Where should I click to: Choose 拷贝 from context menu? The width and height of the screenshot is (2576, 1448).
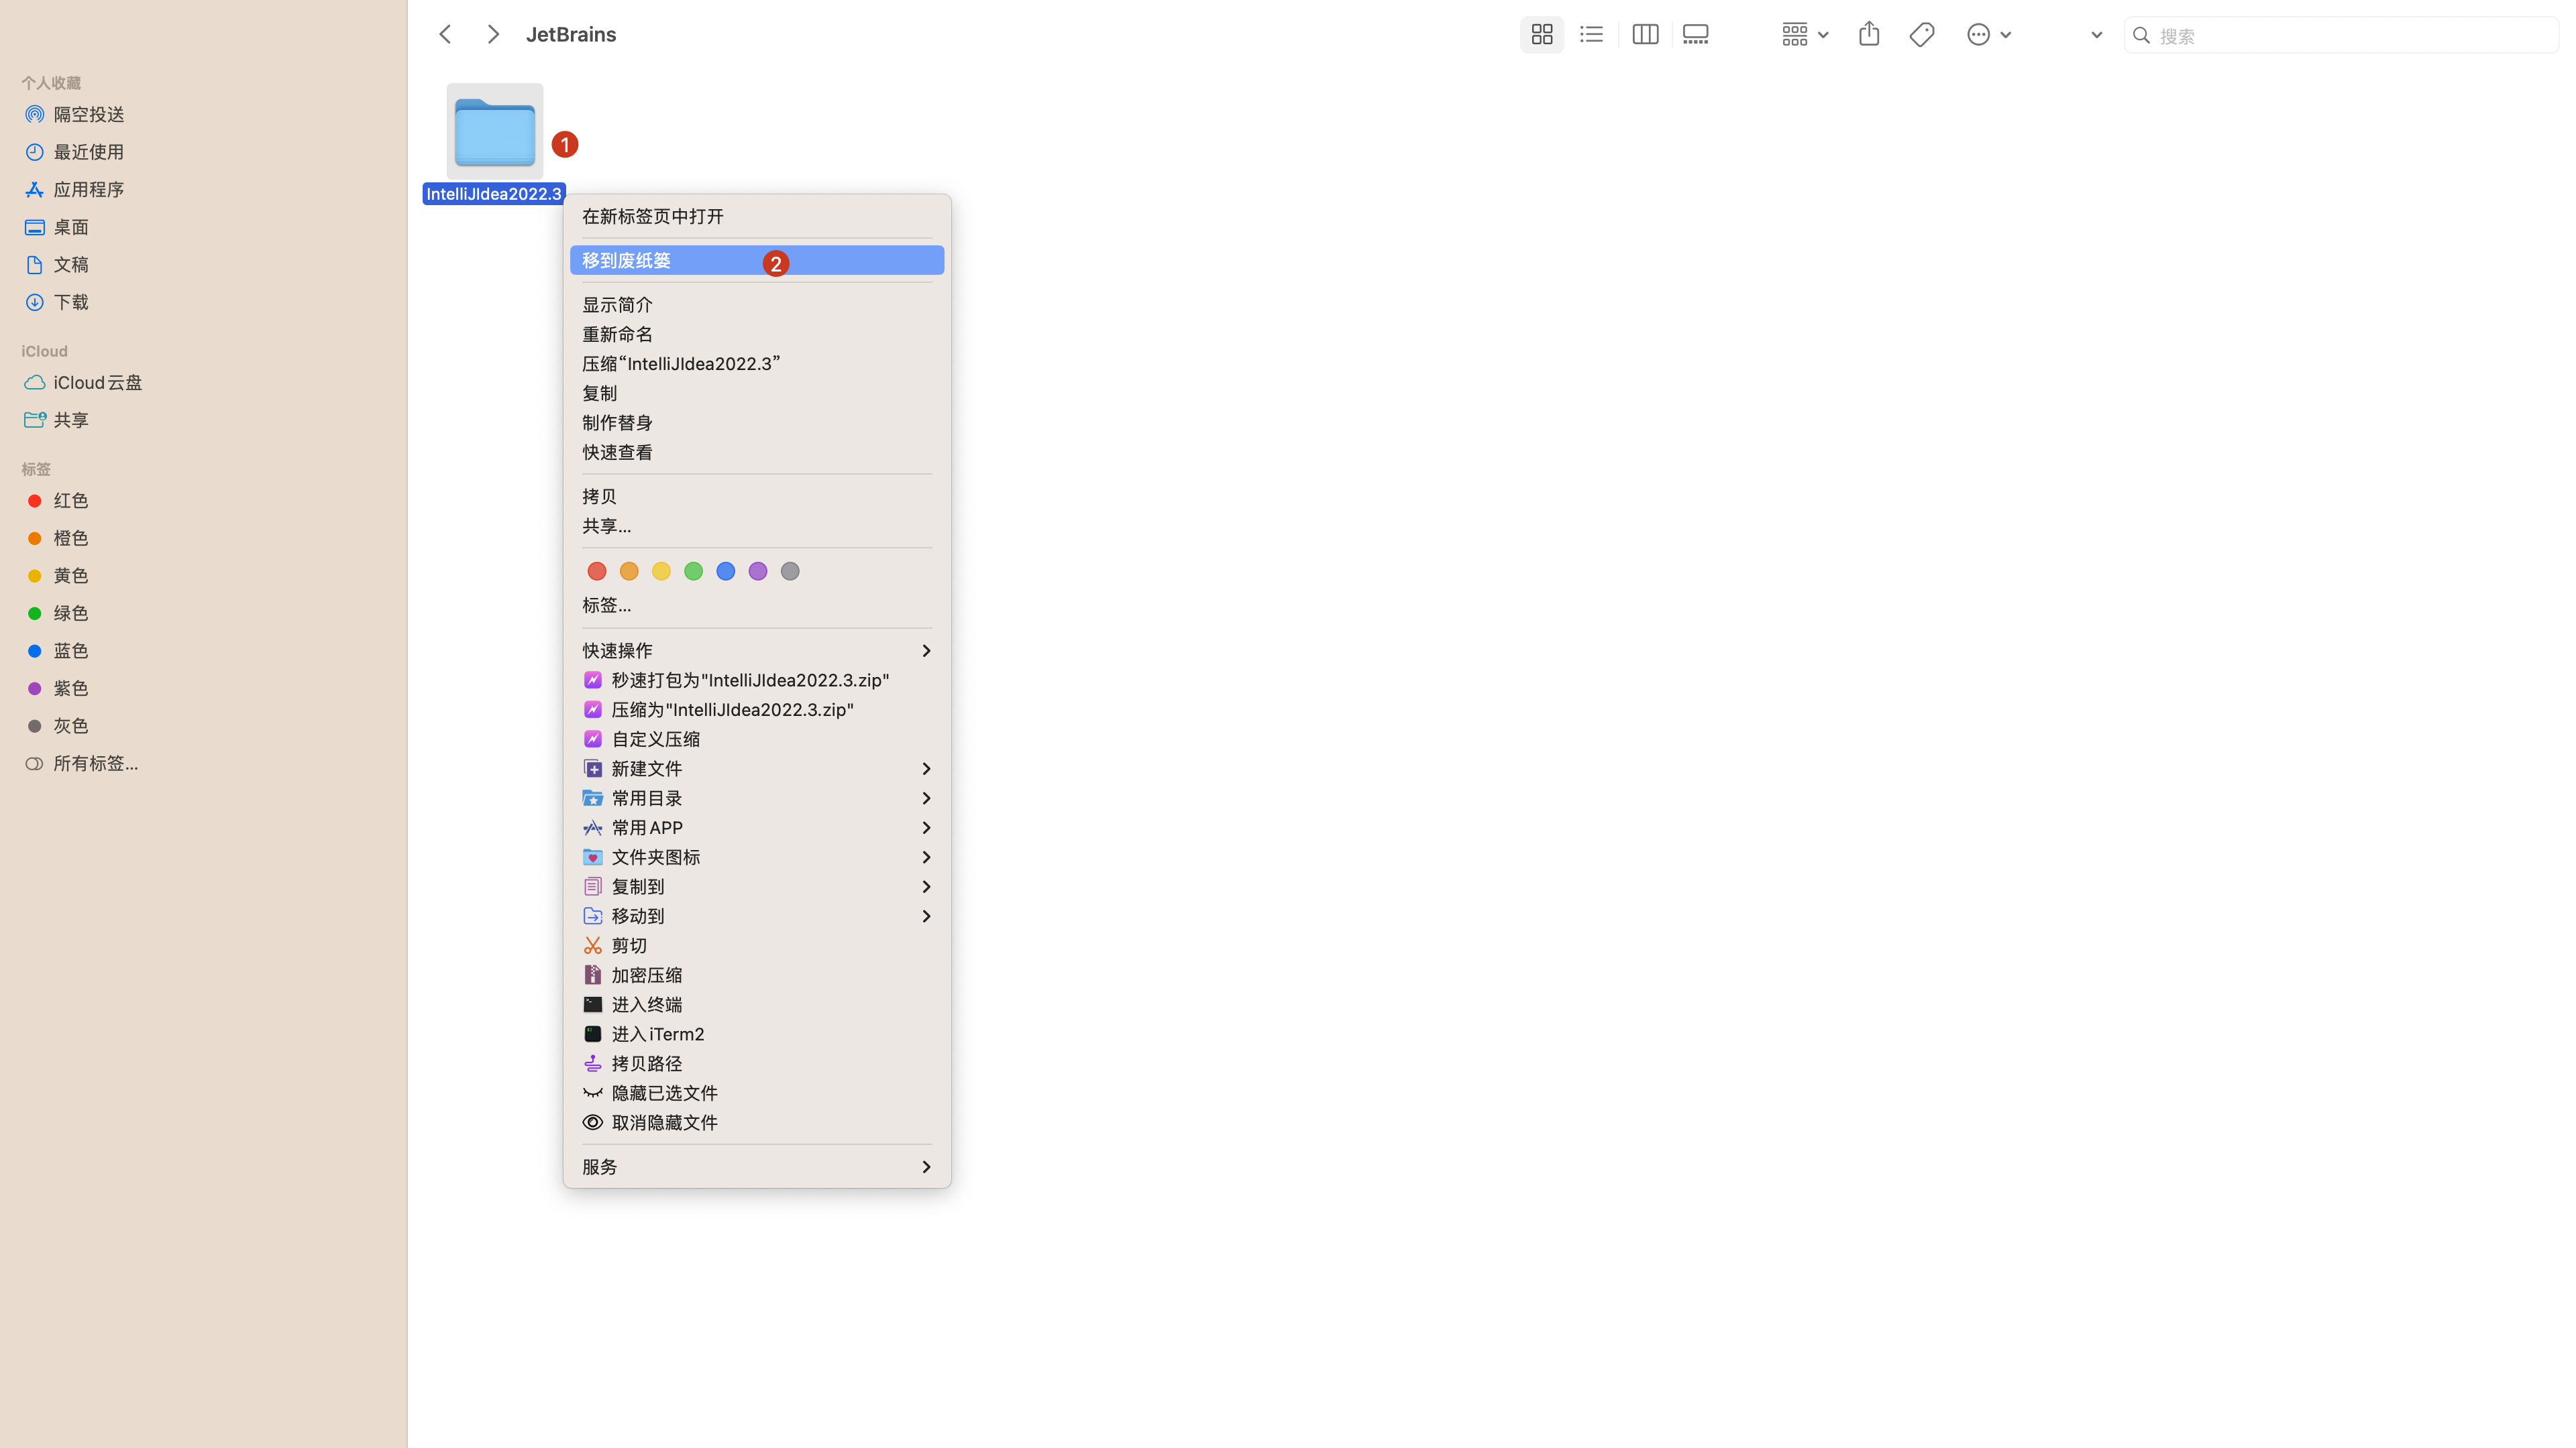tap(757, 497)
